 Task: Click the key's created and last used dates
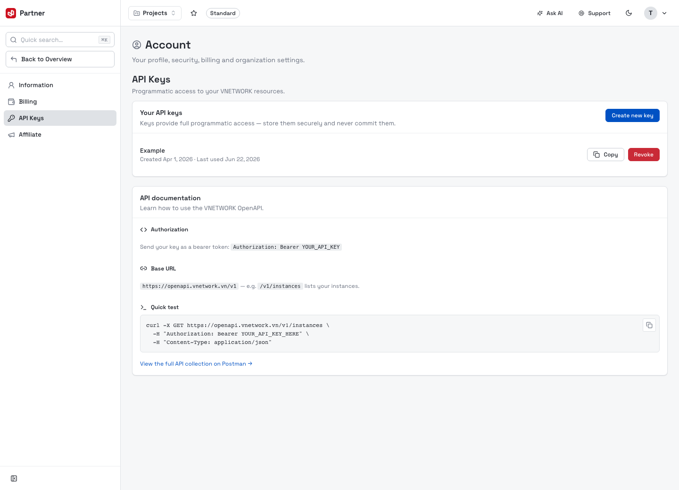[x=200, y=159]
